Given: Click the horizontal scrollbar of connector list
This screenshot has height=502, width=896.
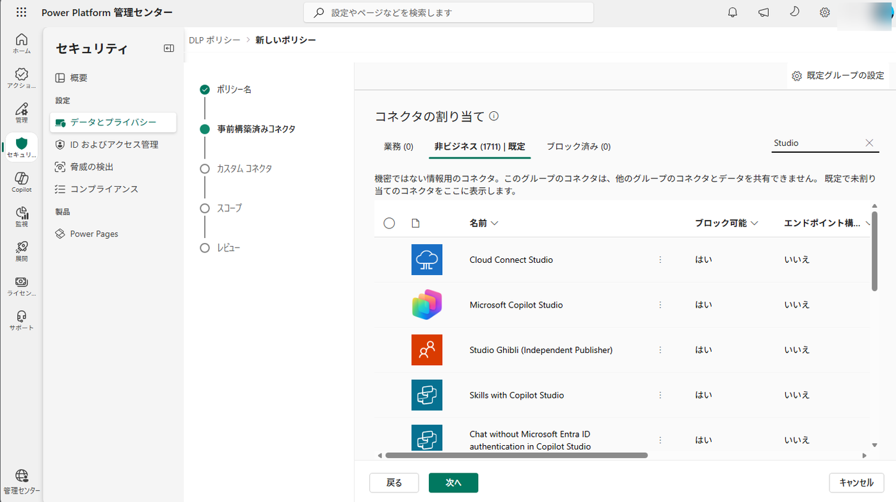Looking at the screenshot, I should [516, 455].
